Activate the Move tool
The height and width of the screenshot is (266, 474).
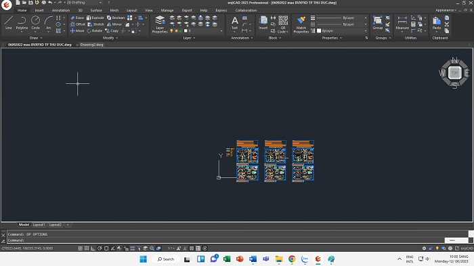click(77, 31)
